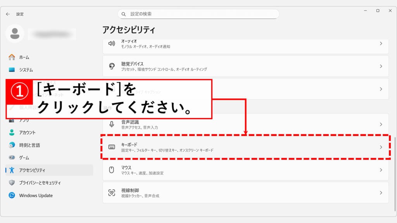
Task: Click the アカウント person icon in the sidebar
Action: pos(12,132)
